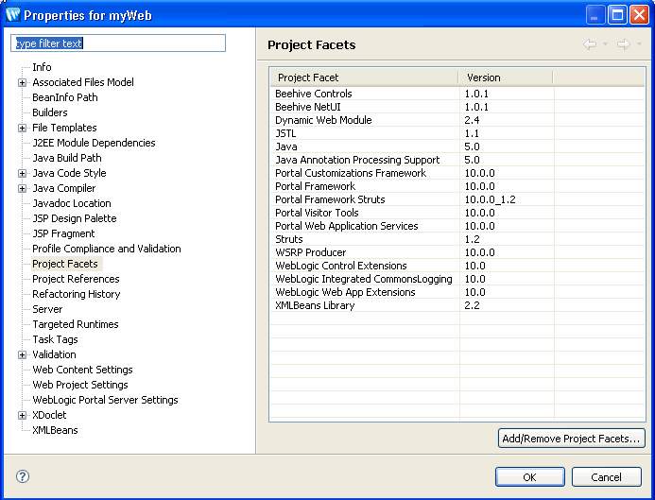Select the Portal Customizations Framework row

point(457,173)
